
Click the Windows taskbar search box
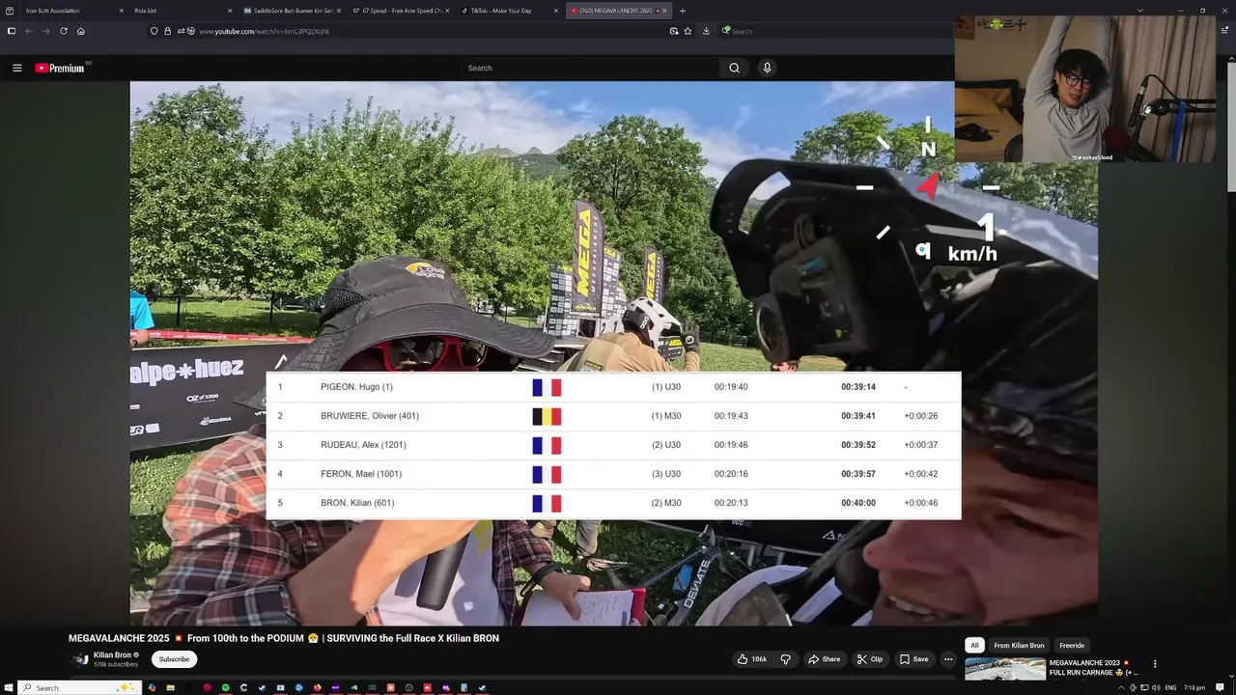[x=79, y=687]
